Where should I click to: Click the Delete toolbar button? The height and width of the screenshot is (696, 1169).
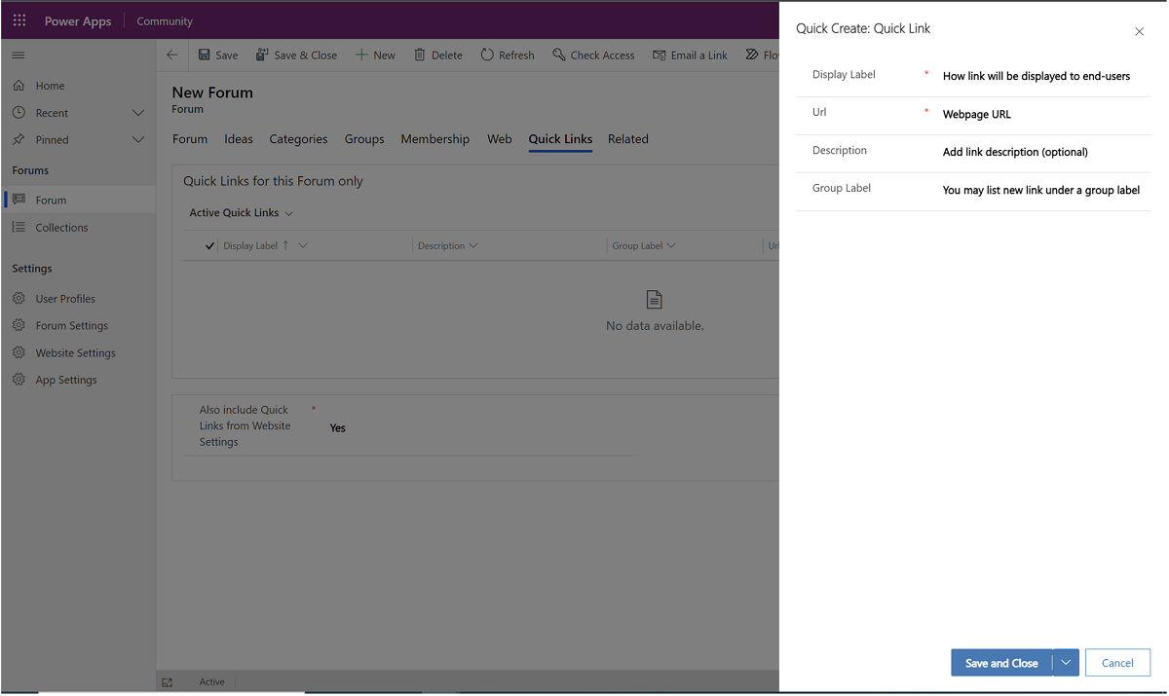coord(438,55)
